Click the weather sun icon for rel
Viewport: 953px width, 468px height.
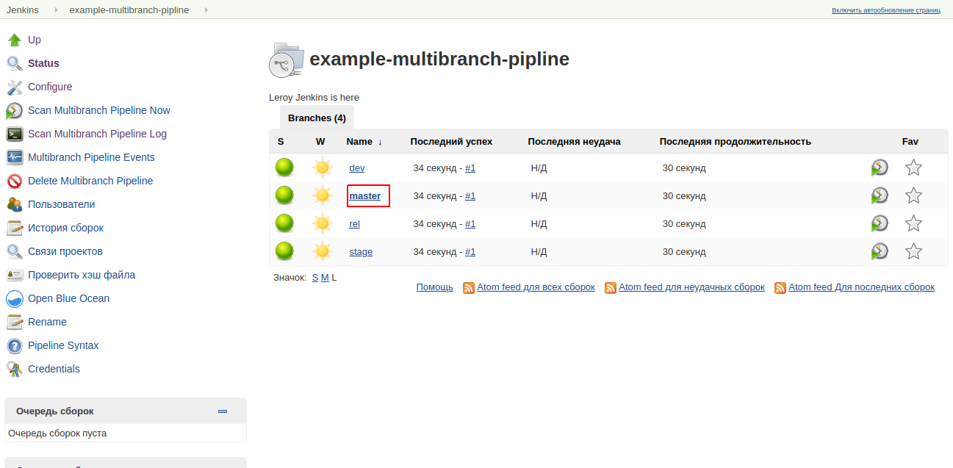tap(322, 224)
